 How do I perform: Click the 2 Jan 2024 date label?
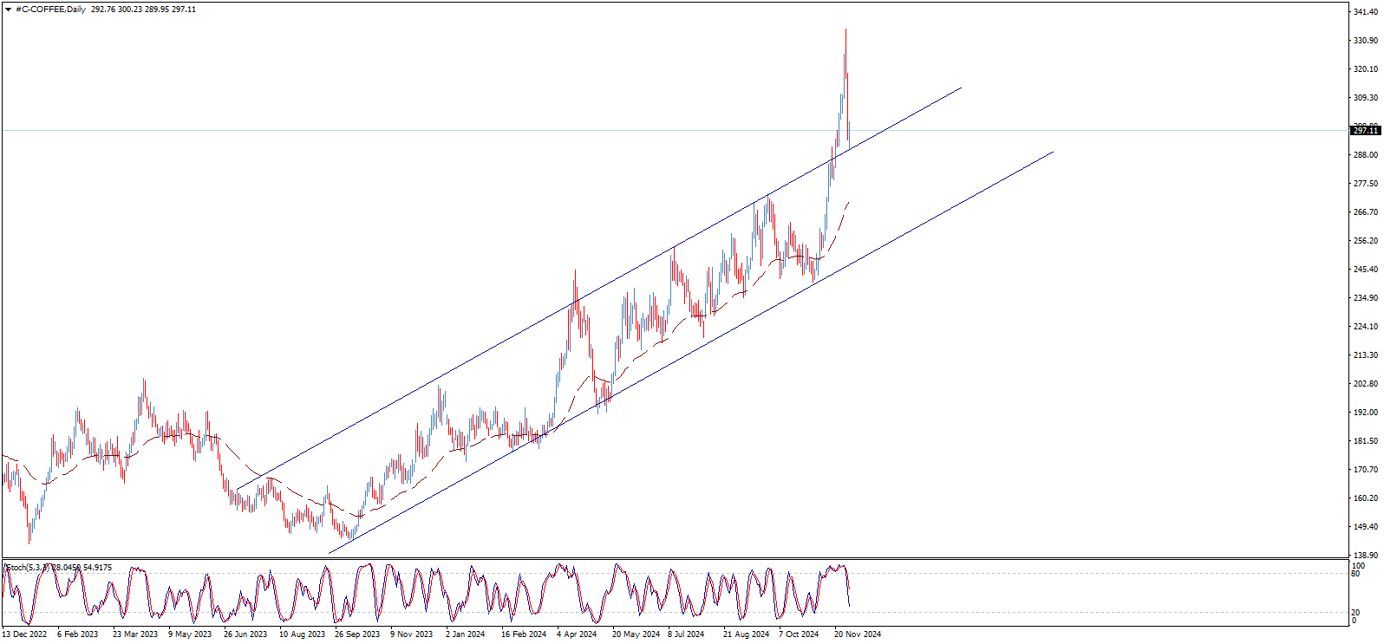pos(465,634)
